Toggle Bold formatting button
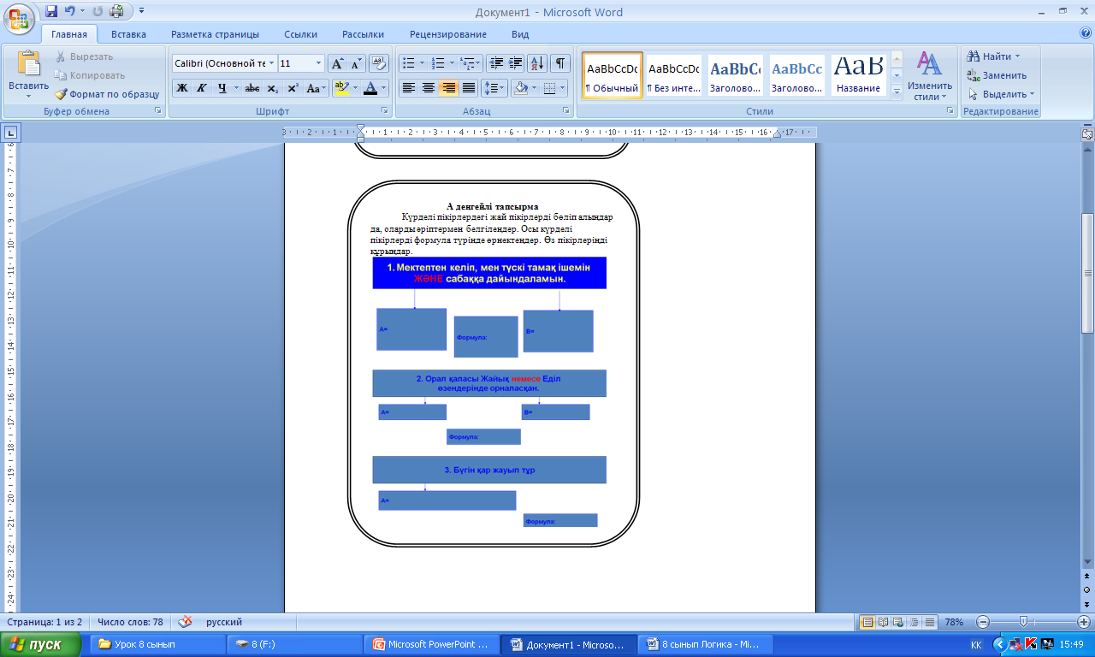The height and width of the screenshot is (657, 1095). (182, 88)
